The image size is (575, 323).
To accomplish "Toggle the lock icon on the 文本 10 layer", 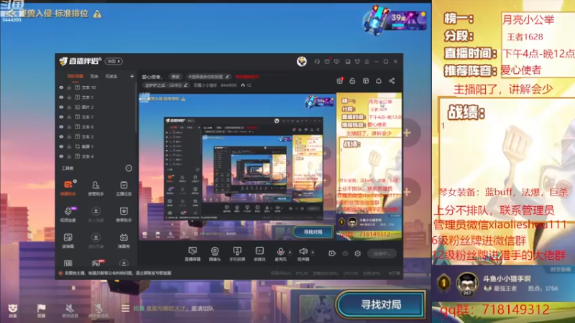I will 69,88.
